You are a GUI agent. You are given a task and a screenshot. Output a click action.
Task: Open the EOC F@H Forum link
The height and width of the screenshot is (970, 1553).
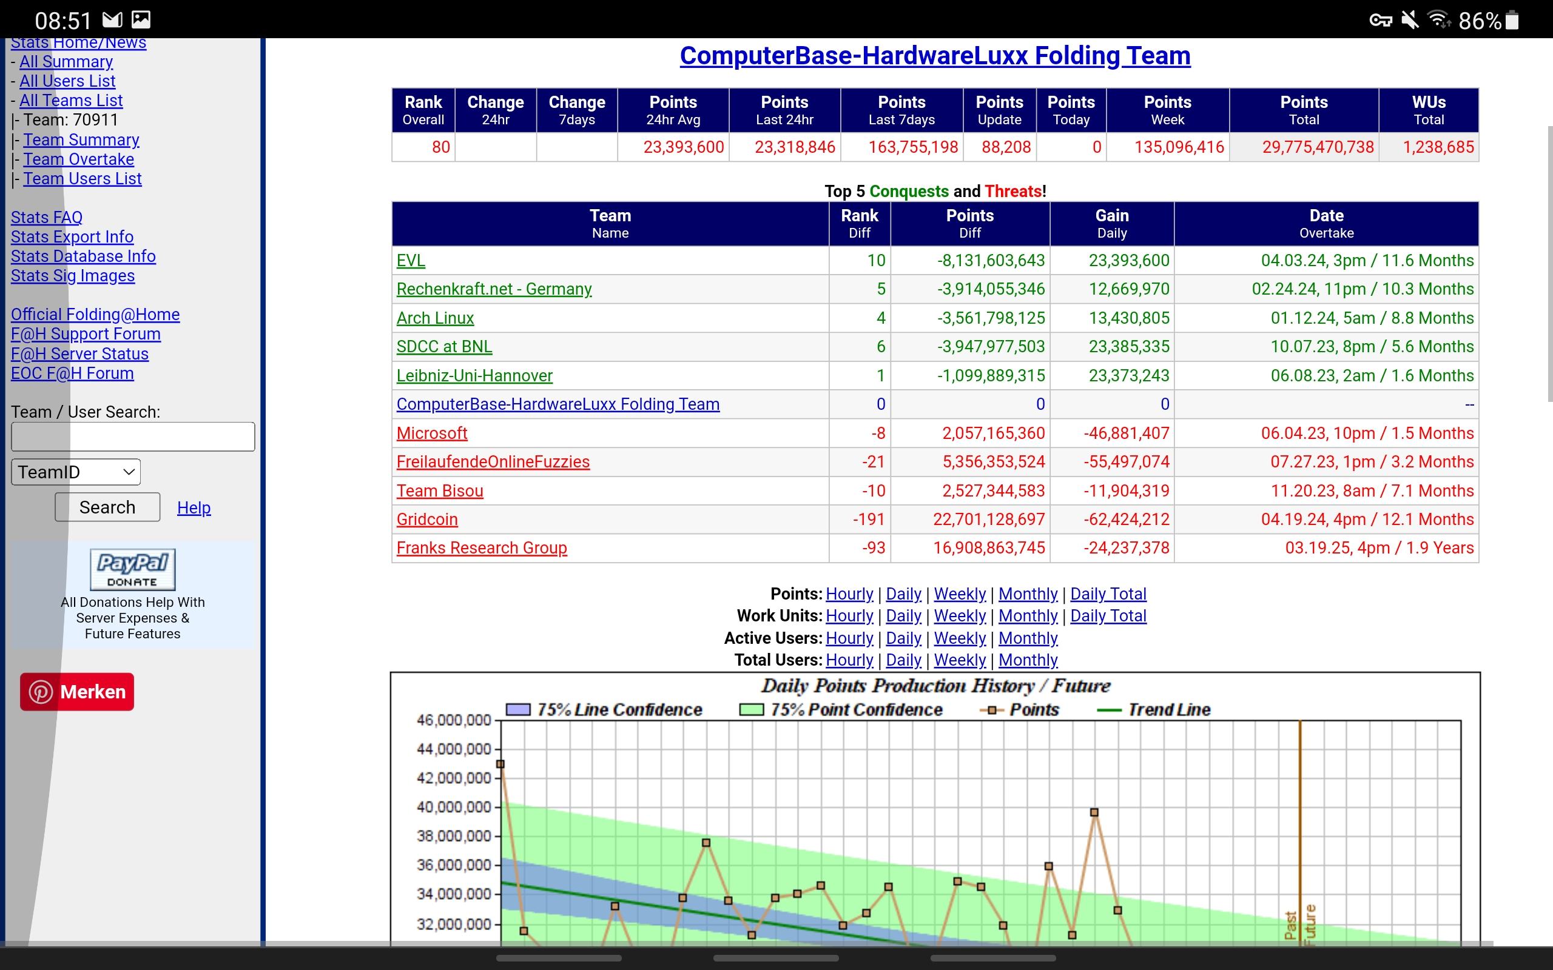73,373
